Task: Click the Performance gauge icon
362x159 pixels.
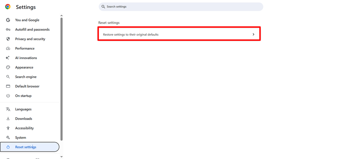Action: (x=8, y=49)
